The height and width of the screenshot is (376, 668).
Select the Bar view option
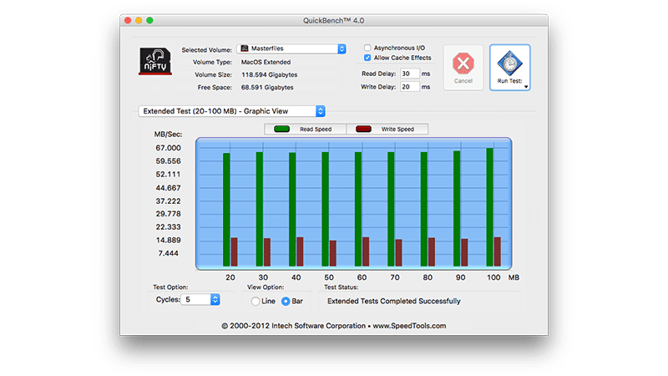[x=286, y=301]
